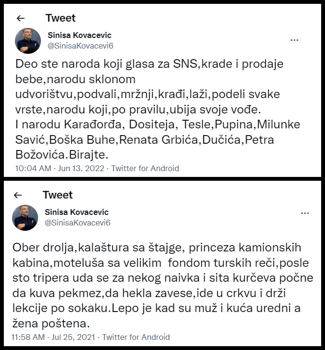Open Sinisa Kovacevic's name on the June 2022 tweet
Viewport: 325px width, 350px height.
pos(80,36)
